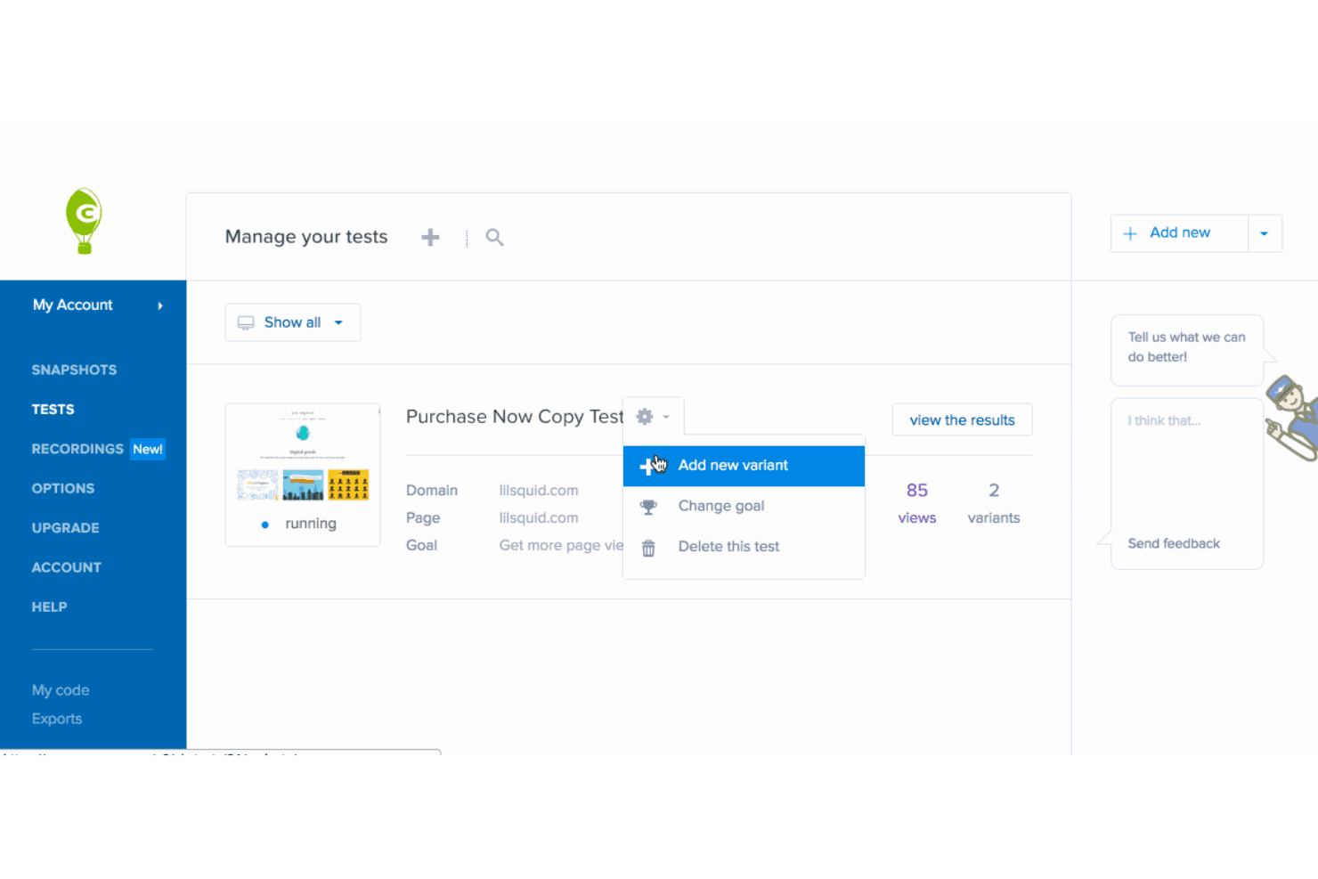Click the plus icon beside Manage your tests

tap(430, 237)
